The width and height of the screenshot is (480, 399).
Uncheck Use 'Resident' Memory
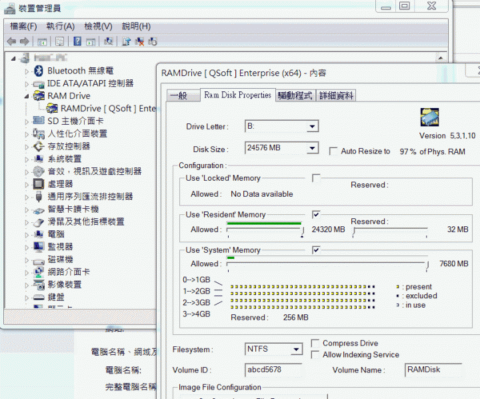pyautogui.click(x=316, y=215)
